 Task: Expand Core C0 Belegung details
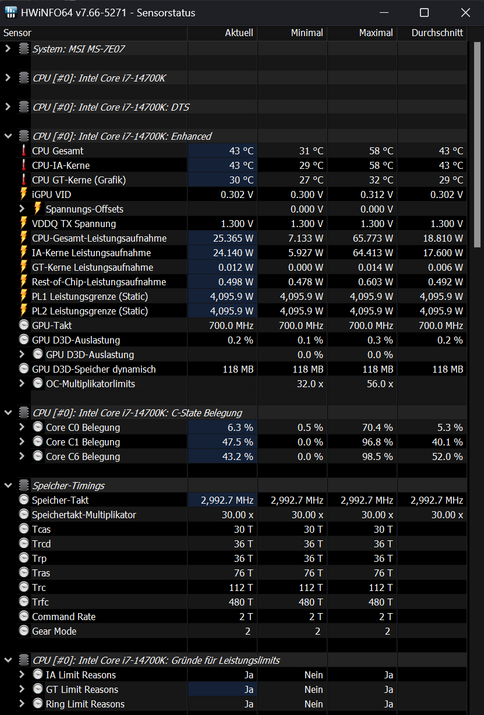[22, 427]
